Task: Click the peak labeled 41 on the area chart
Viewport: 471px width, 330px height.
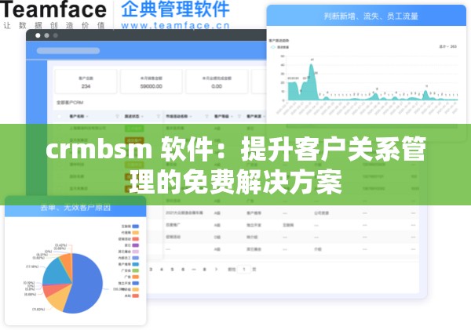Action: [x=312, y=64]
